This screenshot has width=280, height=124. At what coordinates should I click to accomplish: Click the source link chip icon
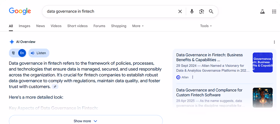point(55,87)
